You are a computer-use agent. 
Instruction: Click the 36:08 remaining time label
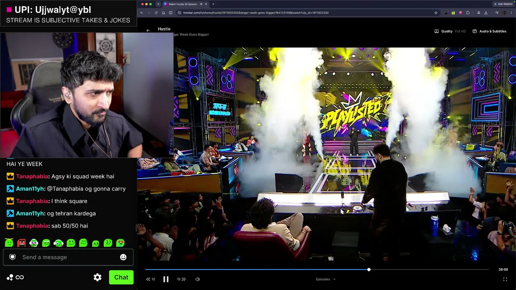[x=503, y=269]
